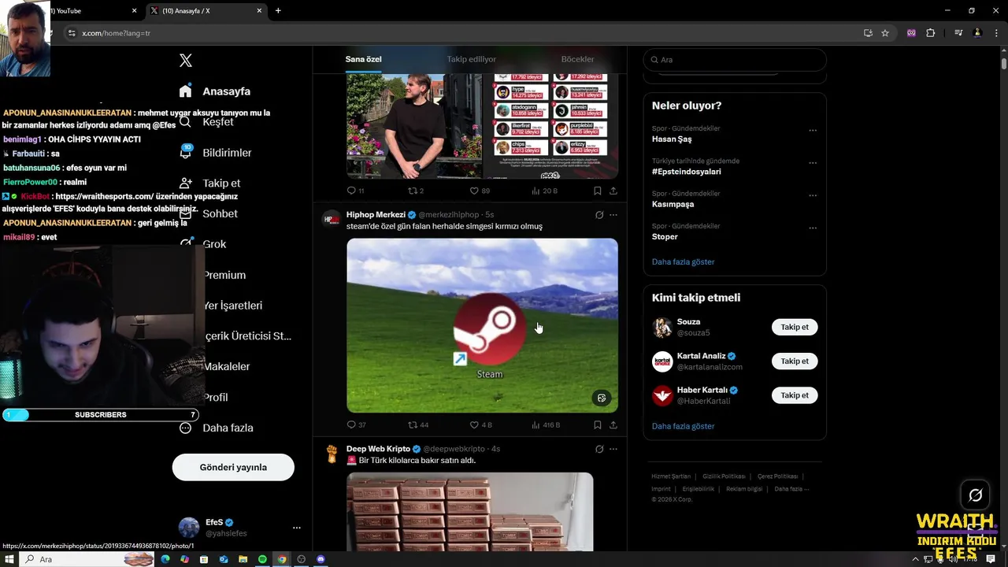Image resolution: width=1008 pixels, height=567 pixels.
Task: Open Grok actions icon on Hiphop Merkezi post
Action: [x=599, y=215]
